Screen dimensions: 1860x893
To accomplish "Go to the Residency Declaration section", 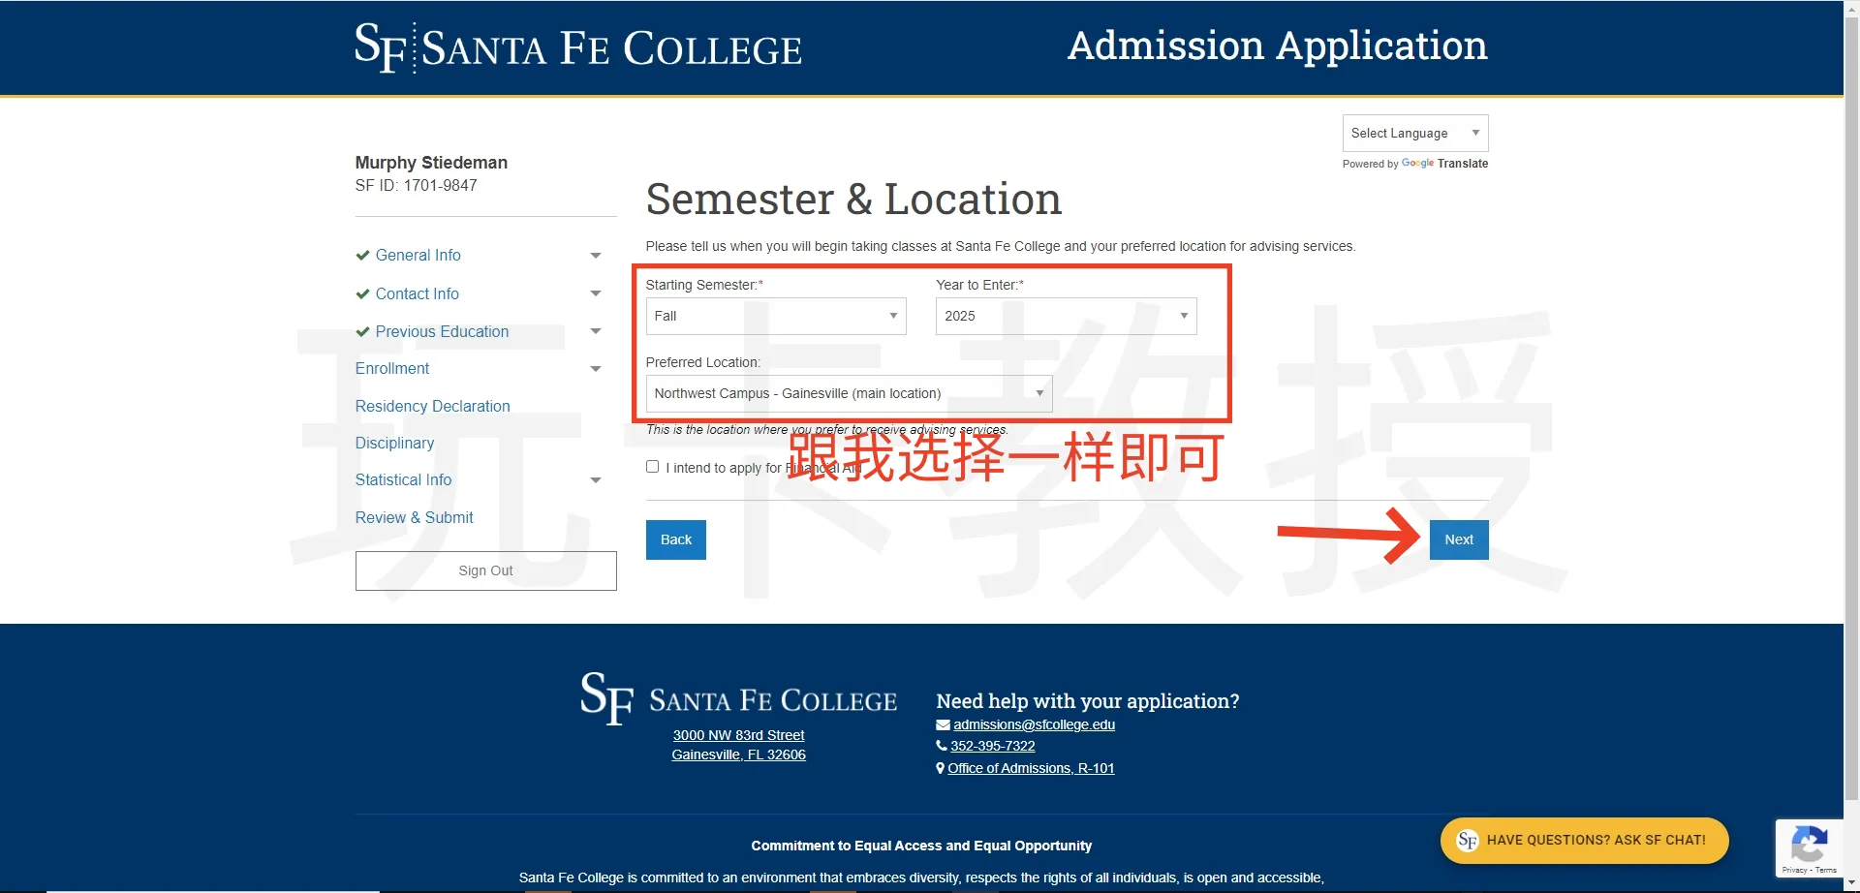I will [432, 406].
